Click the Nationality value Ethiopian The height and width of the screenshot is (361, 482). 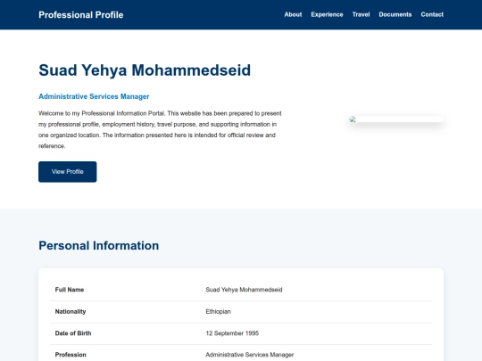click(x=218, y=311)
